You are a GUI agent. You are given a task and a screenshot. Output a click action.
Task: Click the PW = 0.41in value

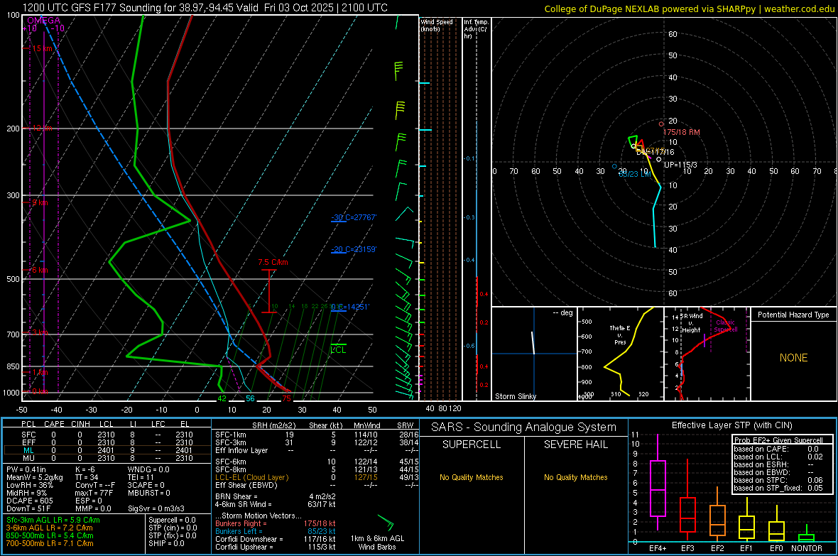[26, 469]
